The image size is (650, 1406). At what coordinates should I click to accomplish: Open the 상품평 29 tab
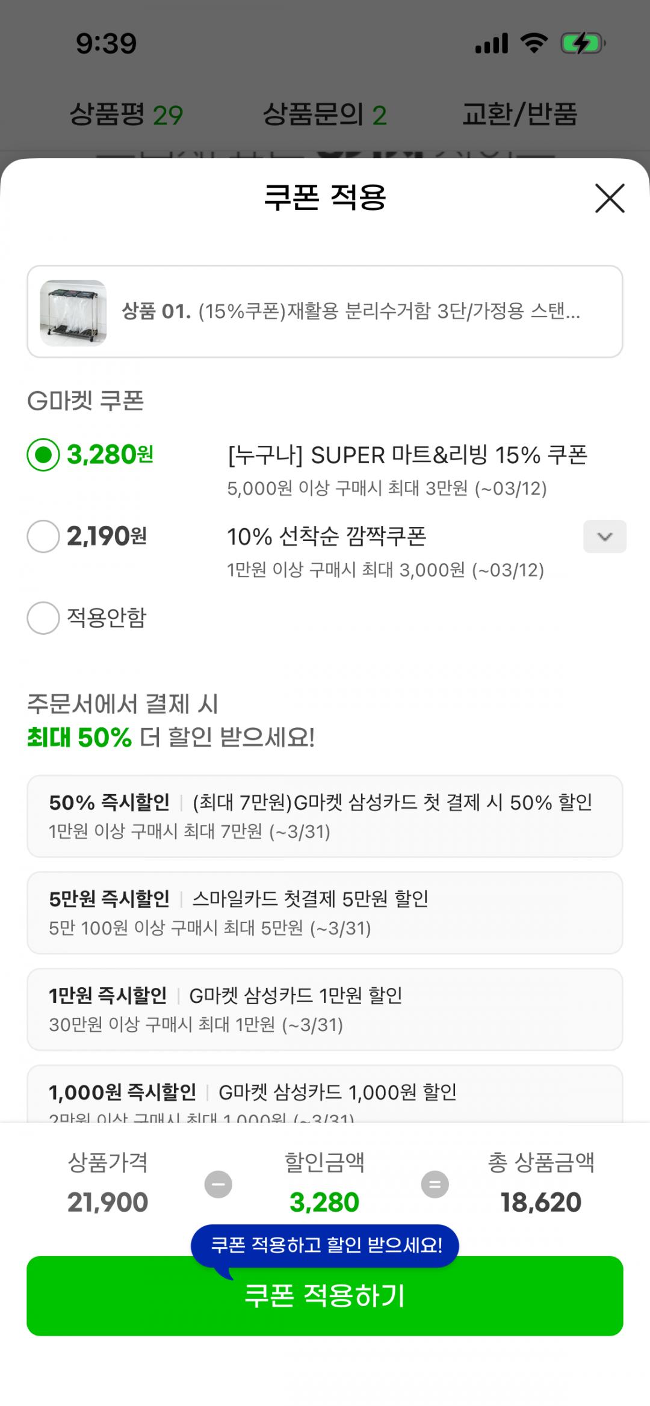point(126,114)
